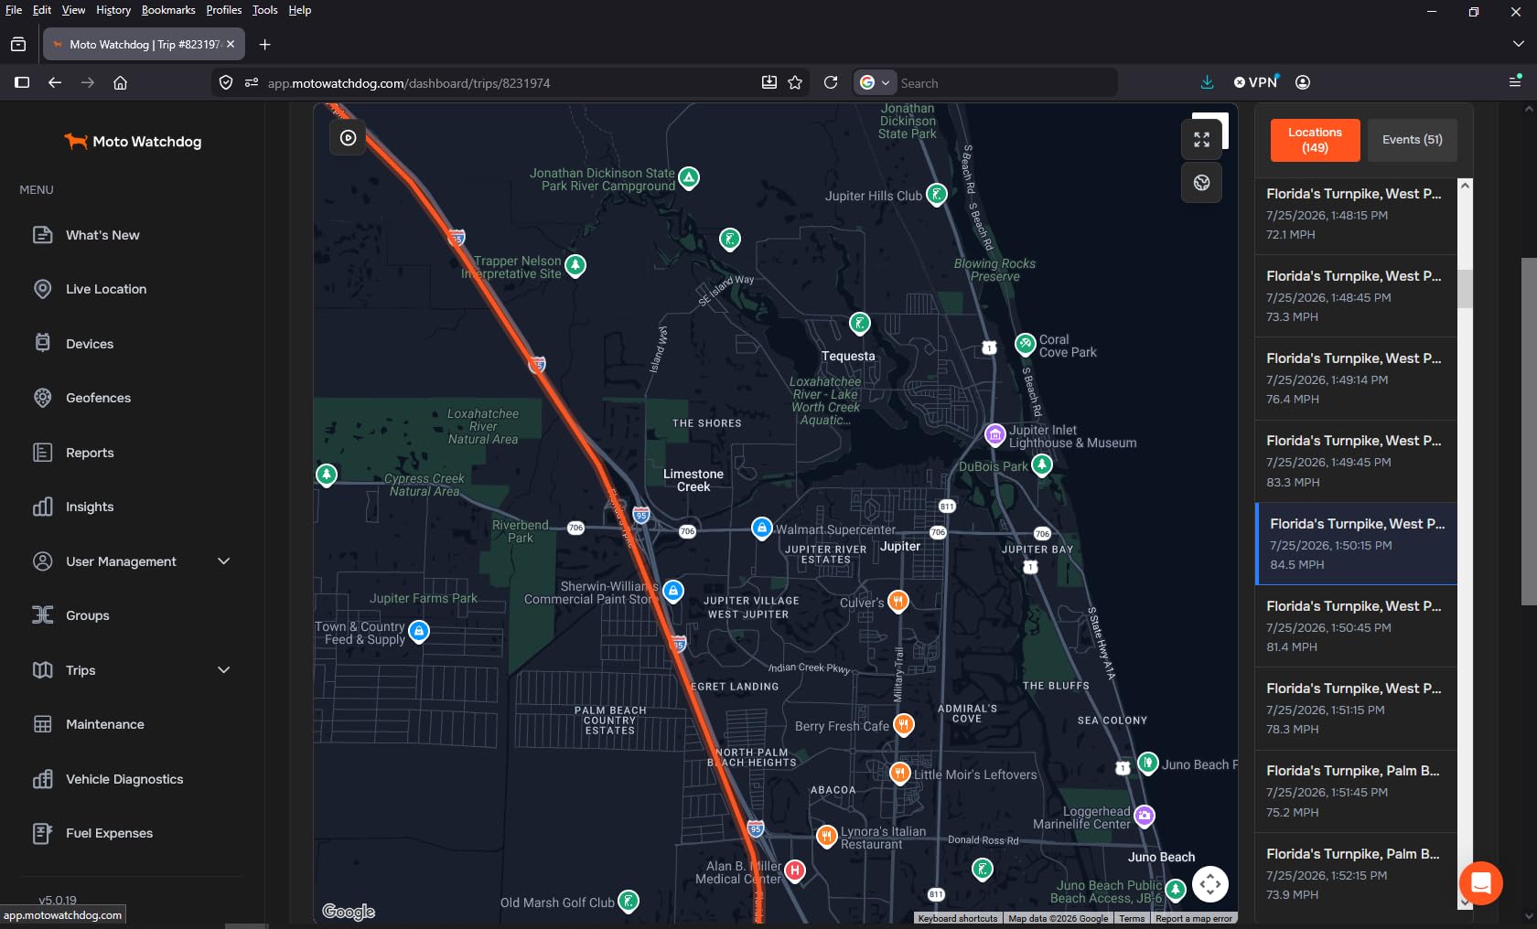
Task: Click the address bar URL
Action: tap(409, 83)
